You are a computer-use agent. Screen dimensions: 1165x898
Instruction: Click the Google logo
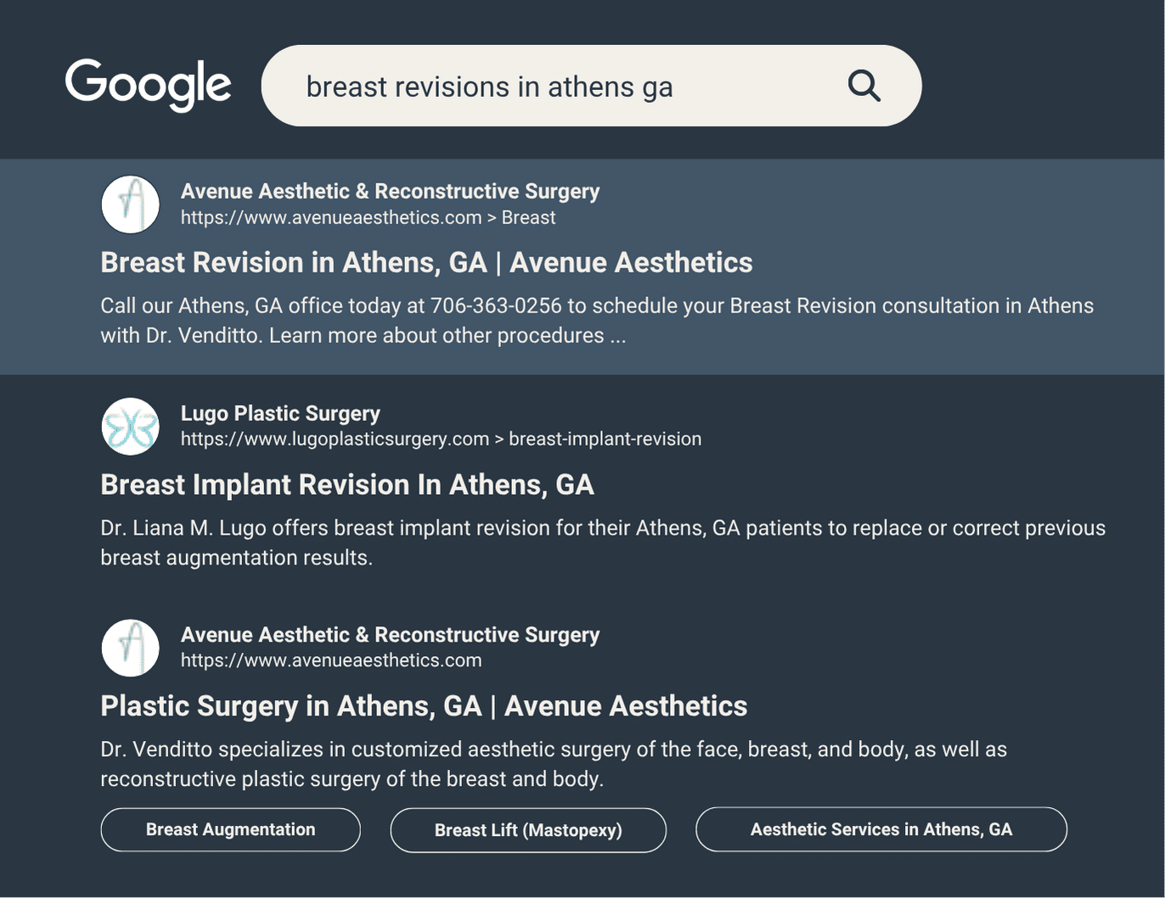148,83
